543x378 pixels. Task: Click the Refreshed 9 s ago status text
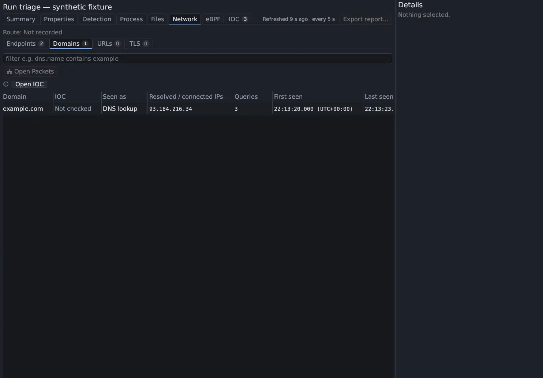point(299,19)
